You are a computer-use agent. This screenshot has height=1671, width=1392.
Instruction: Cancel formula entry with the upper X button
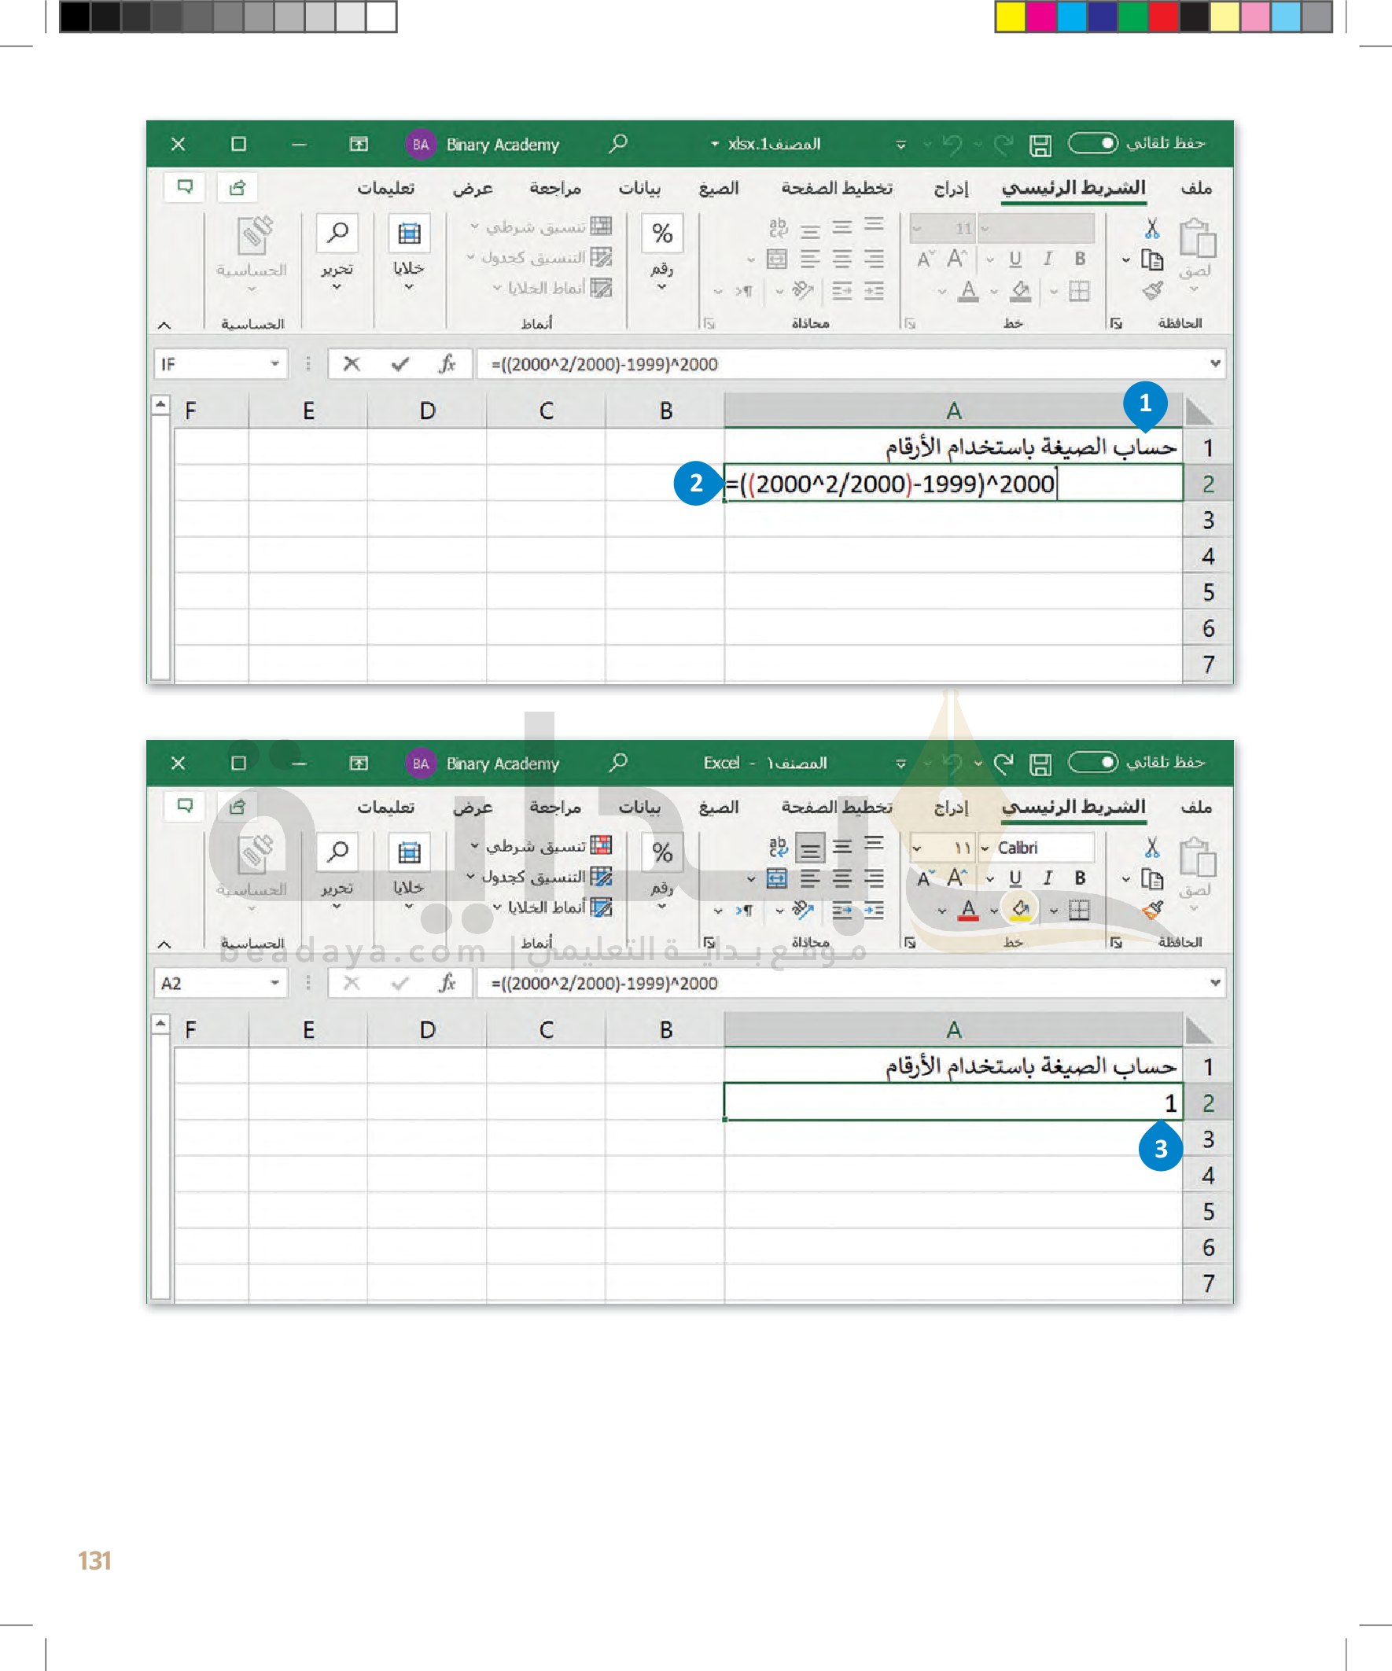(x=351, y=364)
